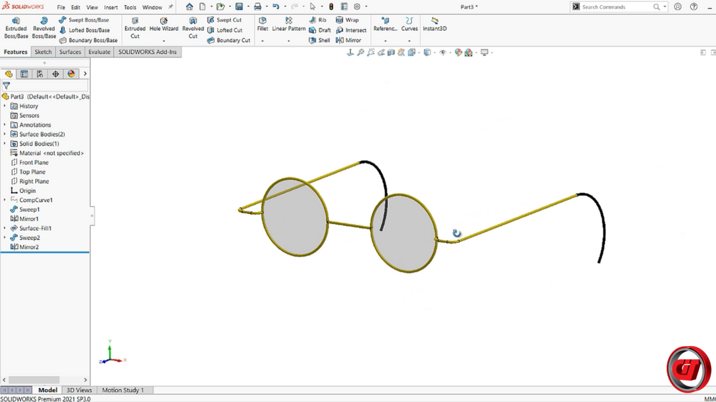Click Zoom to Fit in view toolbar
716x402 pixels.
point(361,52)
